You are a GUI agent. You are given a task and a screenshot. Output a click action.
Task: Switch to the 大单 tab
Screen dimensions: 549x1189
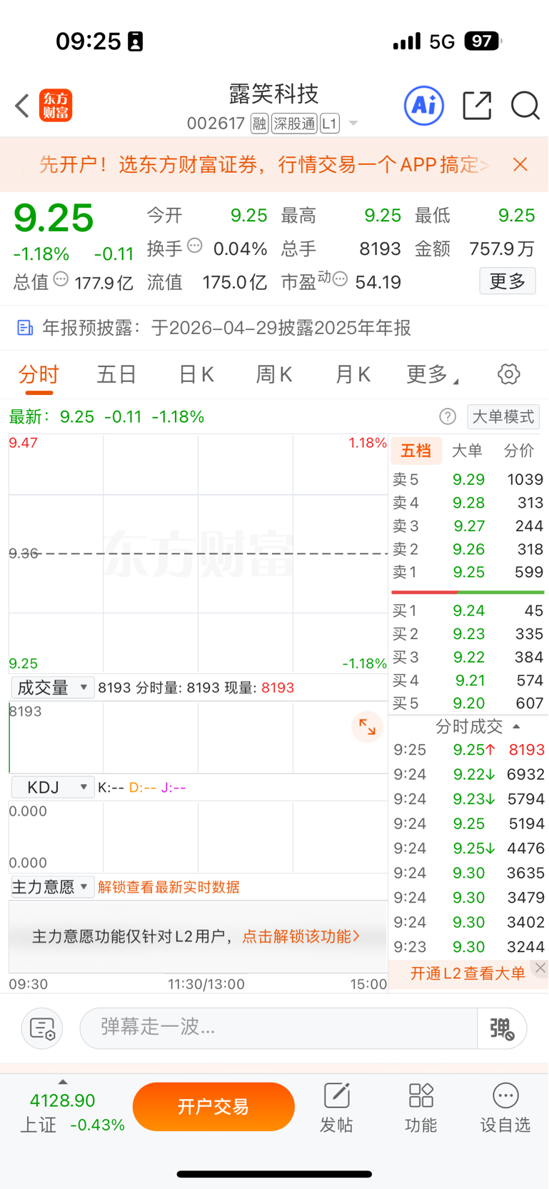(467, 451)
